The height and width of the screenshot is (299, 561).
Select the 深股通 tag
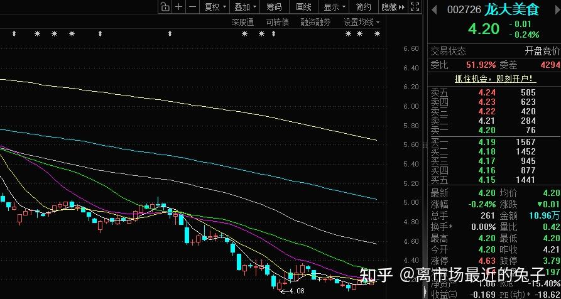pyautogui.click(x=242, y=23)
